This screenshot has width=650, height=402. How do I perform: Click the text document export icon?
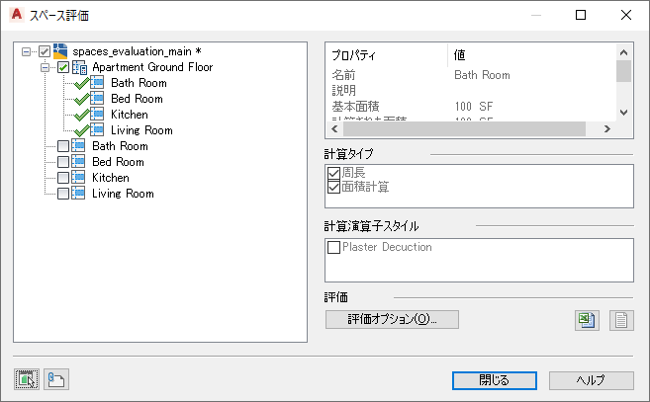[621, 320]
